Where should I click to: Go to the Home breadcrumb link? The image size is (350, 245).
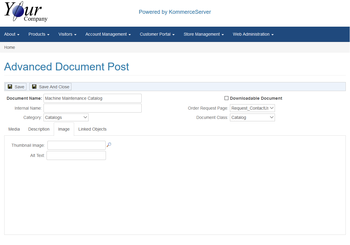10,47
